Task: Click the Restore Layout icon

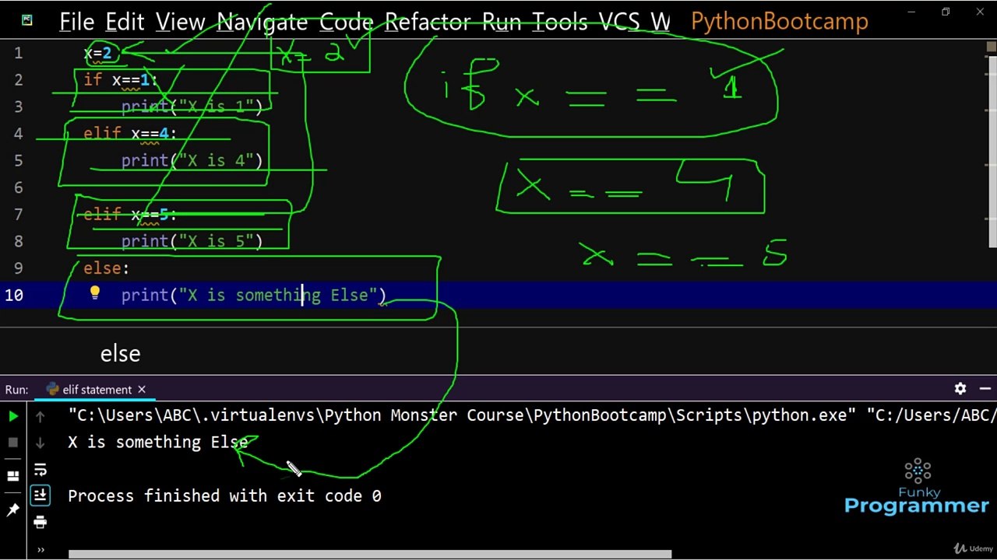Action: pos(13,476)
